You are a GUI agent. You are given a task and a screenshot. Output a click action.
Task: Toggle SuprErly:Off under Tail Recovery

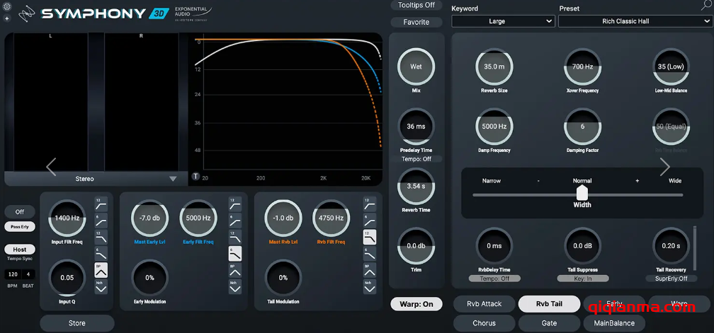click(671, 279)
